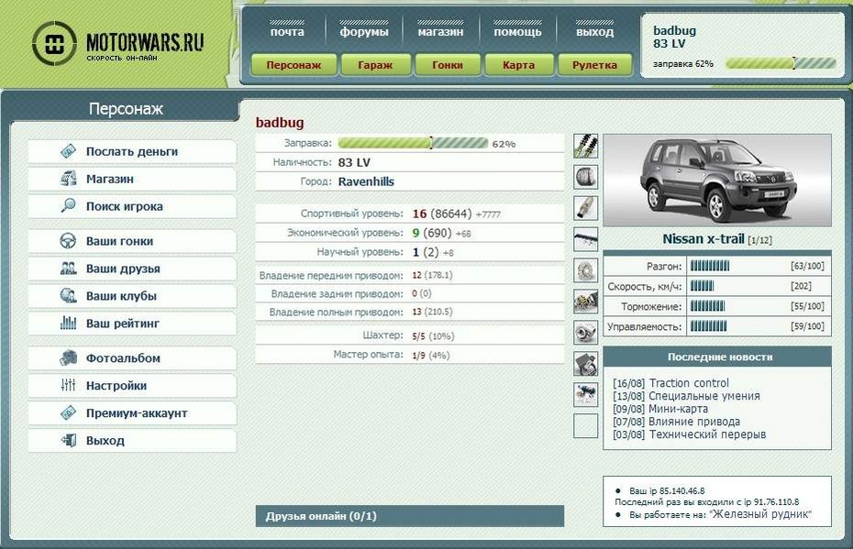Switch to the Гараж tab
853x549 pixels.
click(375, 65)
